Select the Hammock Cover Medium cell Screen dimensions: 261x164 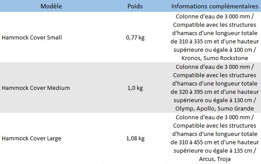click(36, 88)
